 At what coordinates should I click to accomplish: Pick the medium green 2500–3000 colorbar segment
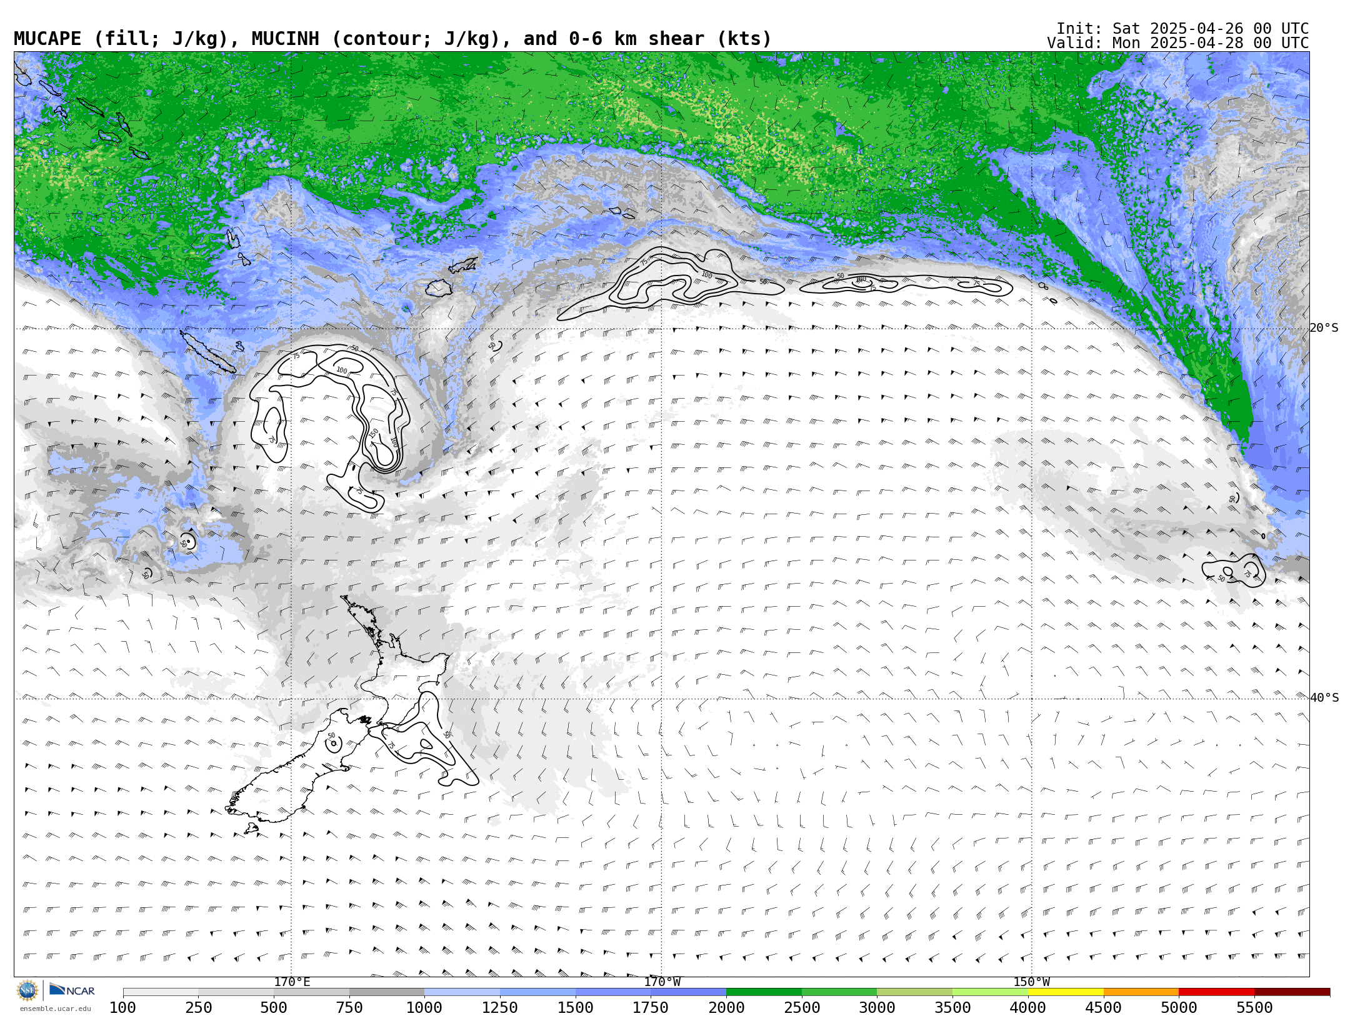[x=839, y=992]
